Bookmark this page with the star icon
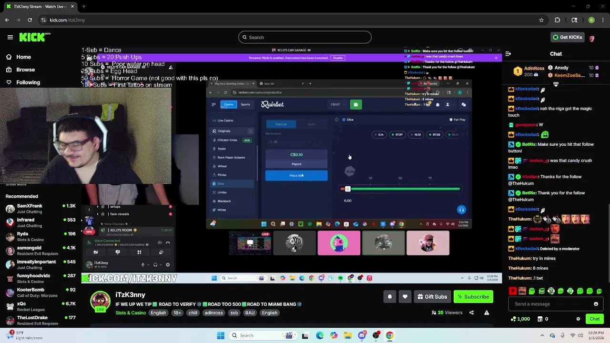 541,20
